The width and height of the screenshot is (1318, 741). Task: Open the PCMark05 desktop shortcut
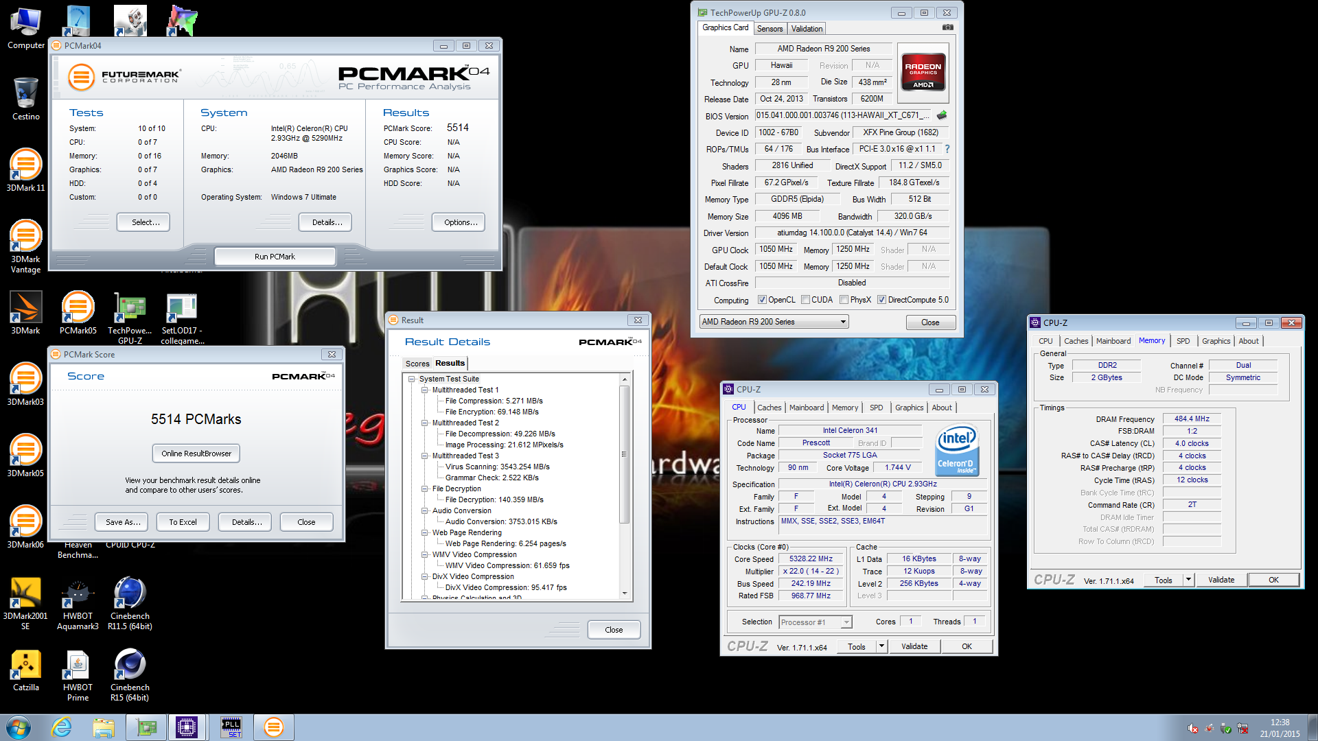click(x=78, y=312)
